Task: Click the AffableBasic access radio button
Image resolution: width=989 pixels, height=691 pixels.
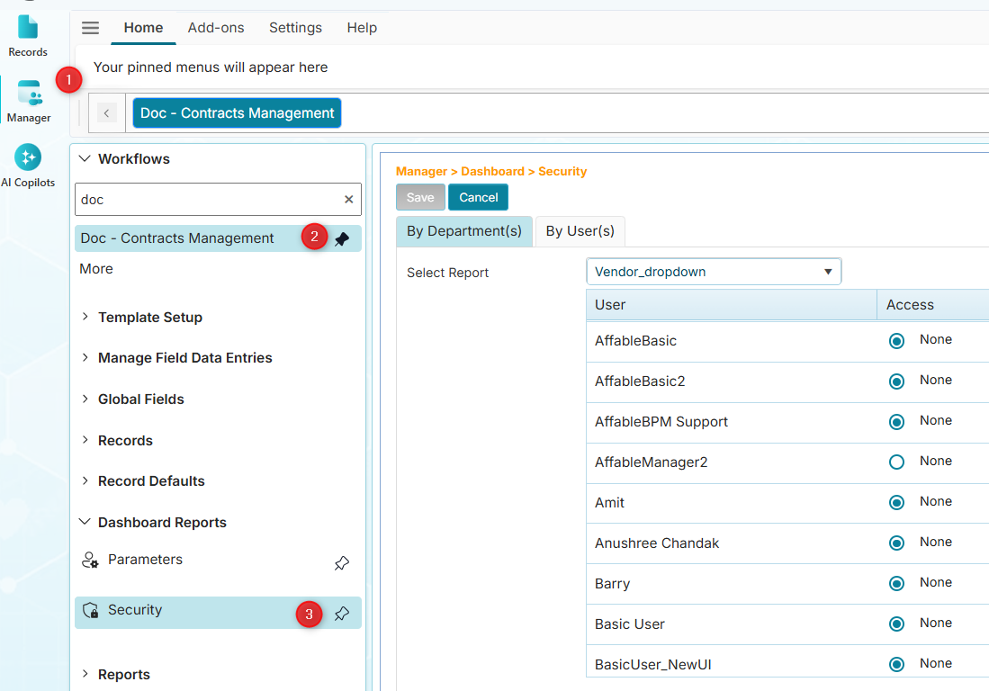Action: [896, 340]
